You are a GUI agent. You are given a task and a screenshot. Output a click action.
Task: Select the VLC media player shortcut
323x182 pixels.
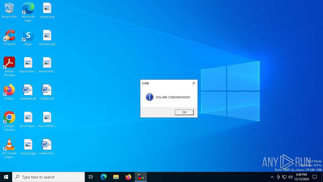[x=9, y=149]
